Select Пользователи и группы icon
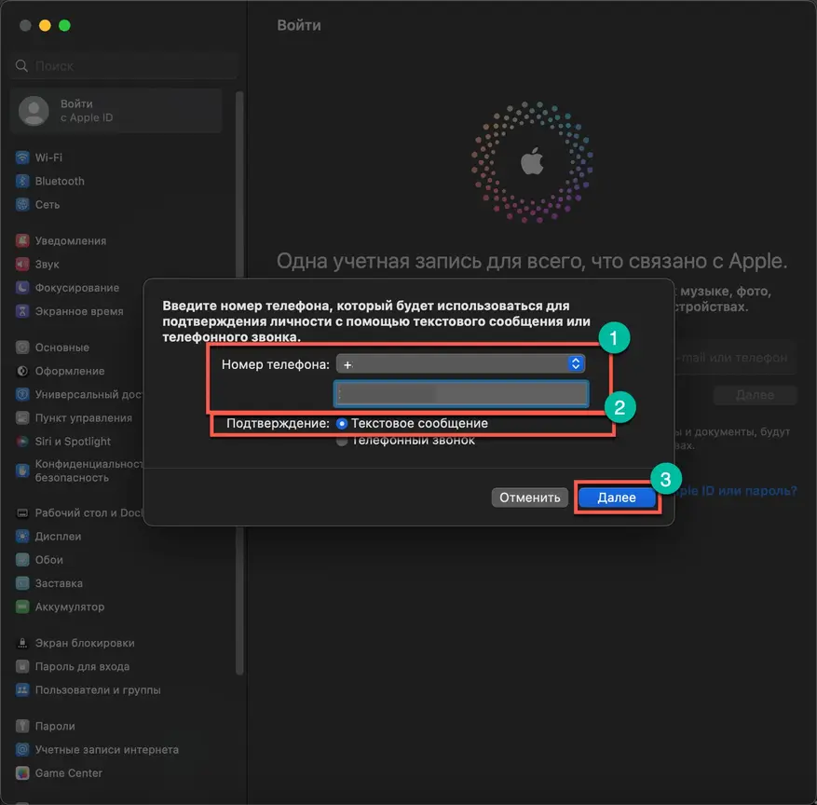 pos(22,689)
